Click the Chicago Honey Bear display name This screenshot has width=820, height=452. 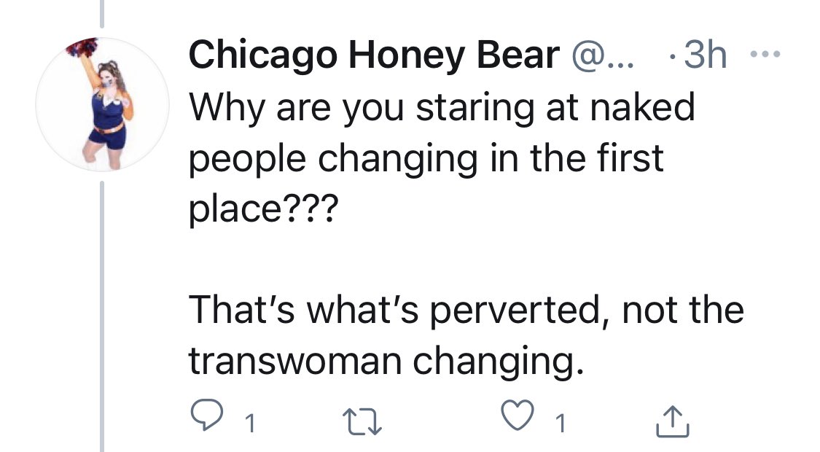(374, 55)
